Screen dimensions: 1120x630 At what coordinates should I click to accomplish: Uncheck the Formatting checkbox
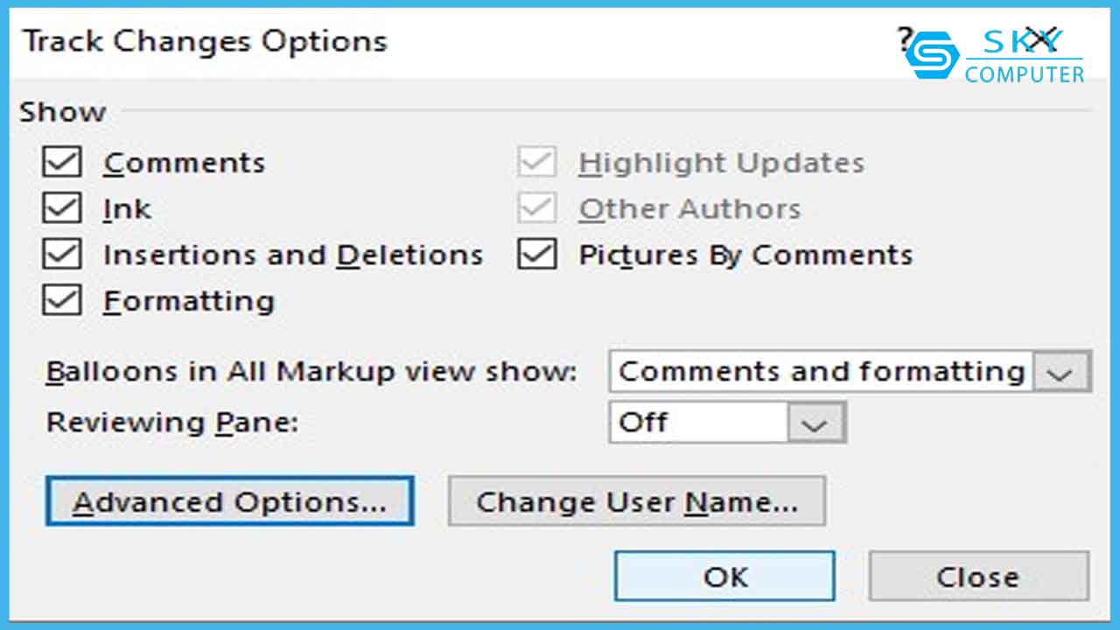coord(62,300)
